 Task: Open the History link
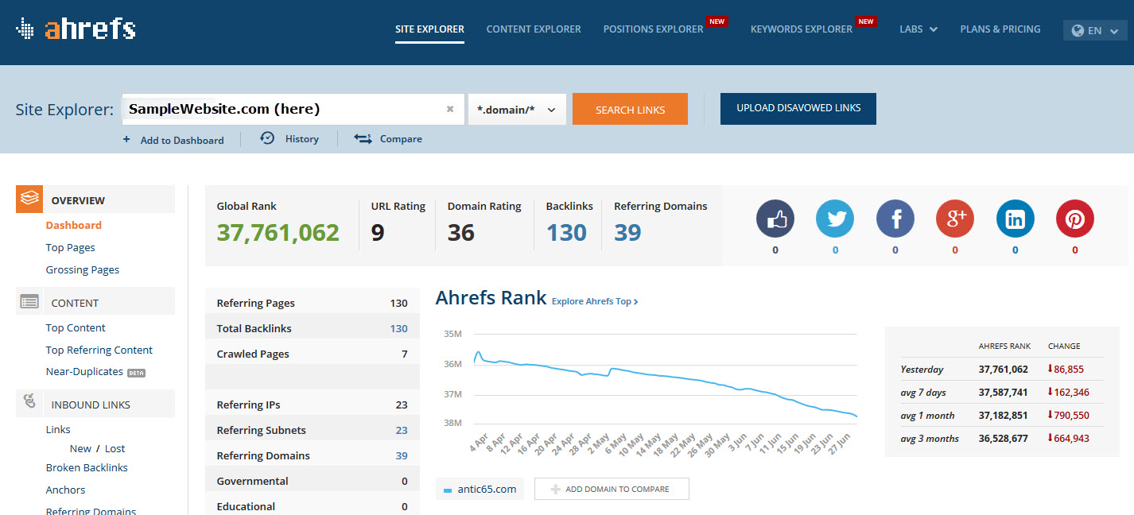302,139
